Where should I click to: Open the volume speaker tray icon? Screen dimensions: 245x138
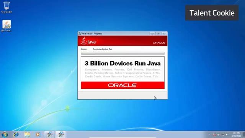pos(227,135)
